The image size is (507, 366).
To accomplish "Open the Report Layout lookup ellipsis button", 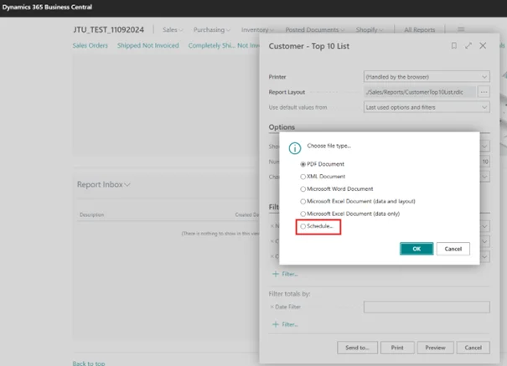I will [484, 92].
